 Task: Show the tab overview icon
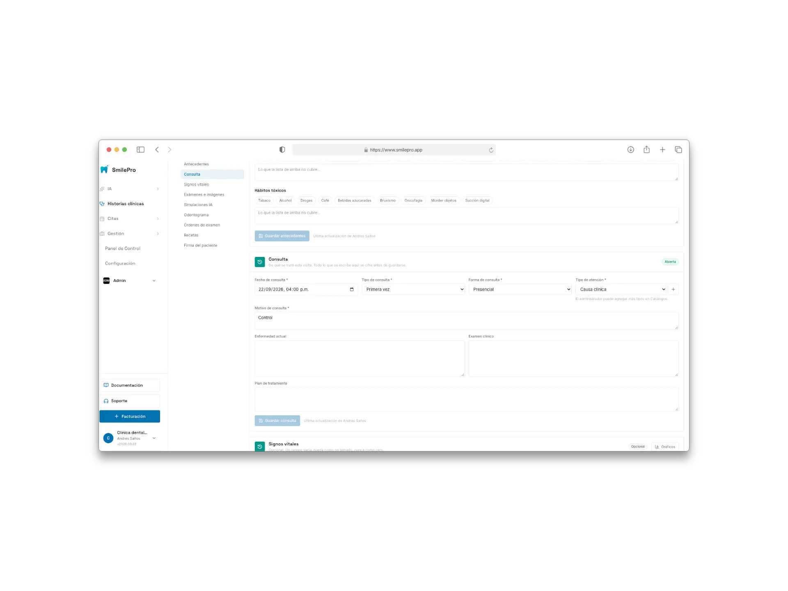pos(678,150)
